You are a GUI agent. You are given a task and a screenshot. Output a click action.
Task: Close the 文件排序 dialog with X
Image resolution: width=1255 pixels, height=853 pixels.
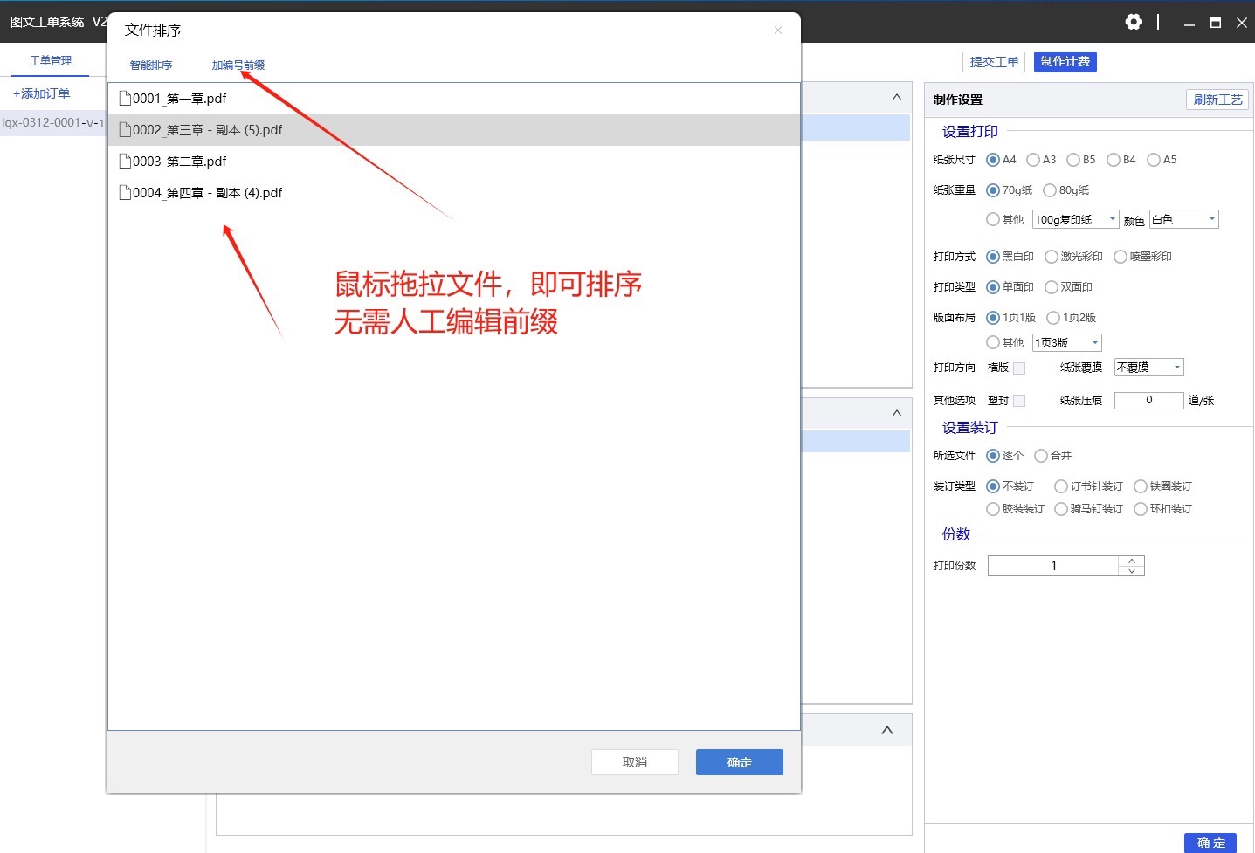tap(777, 31)
